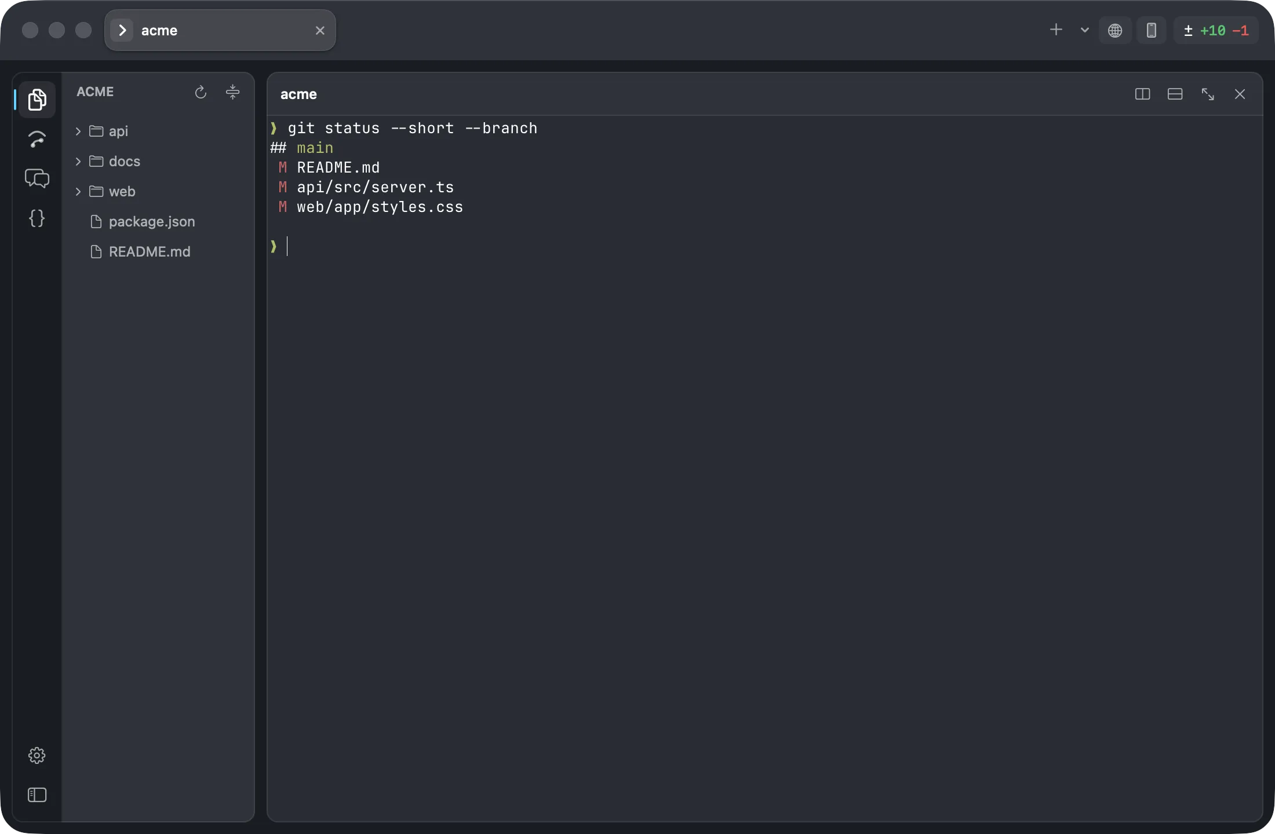
Task: Select the api folder name
Action: coord(118,131)
